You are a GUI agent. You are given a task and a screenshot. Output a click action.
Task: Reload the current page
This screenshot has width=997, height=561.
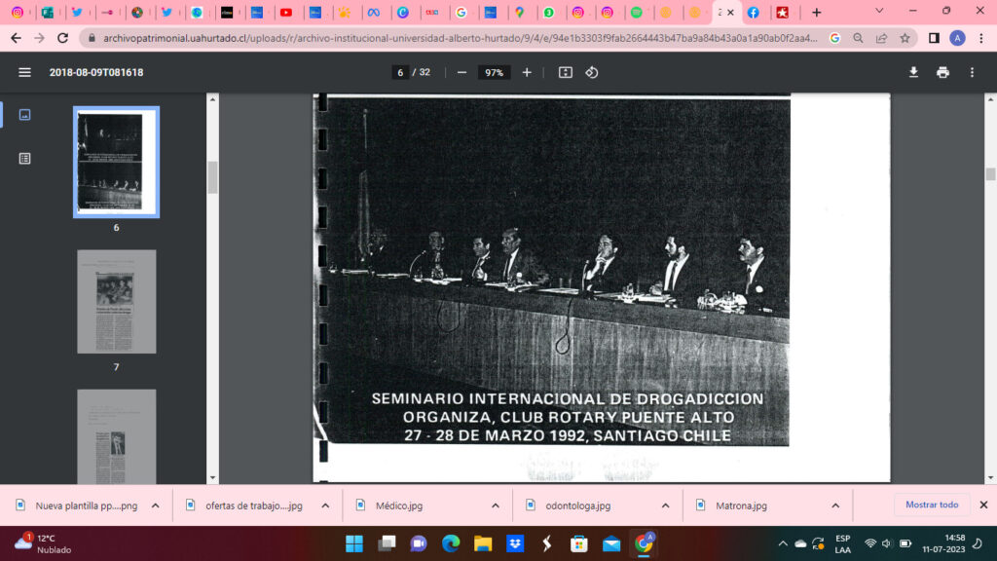63,38
